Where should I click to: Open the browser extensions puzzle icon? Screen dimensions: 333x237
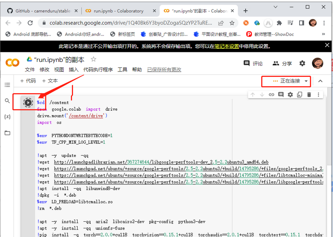(x=279, y=23)
